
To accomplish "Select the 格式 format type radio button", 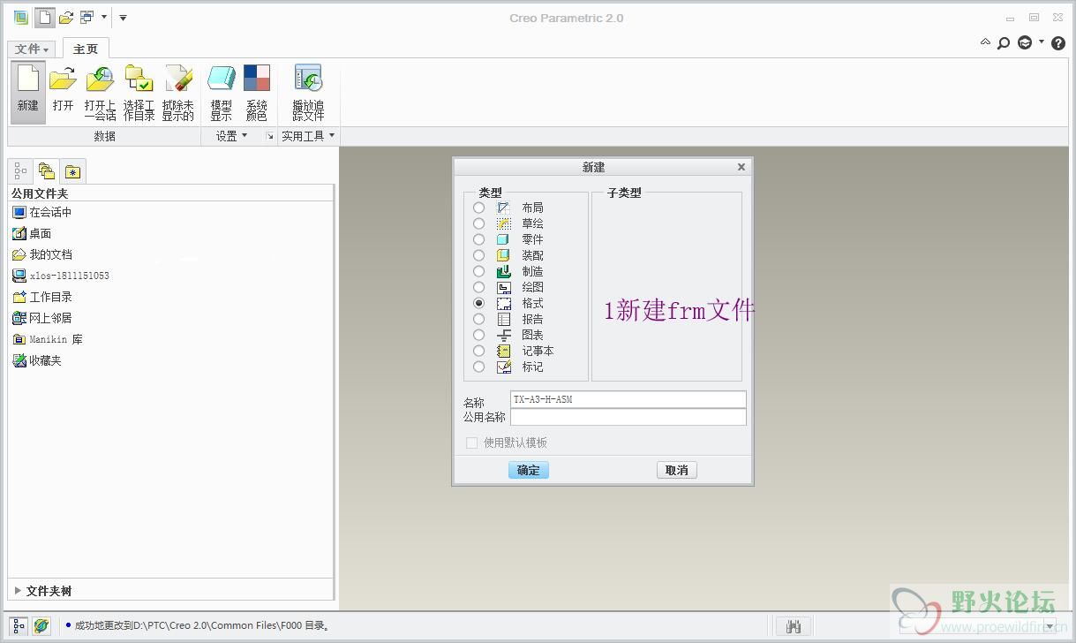I will click(x=478, y=303).
